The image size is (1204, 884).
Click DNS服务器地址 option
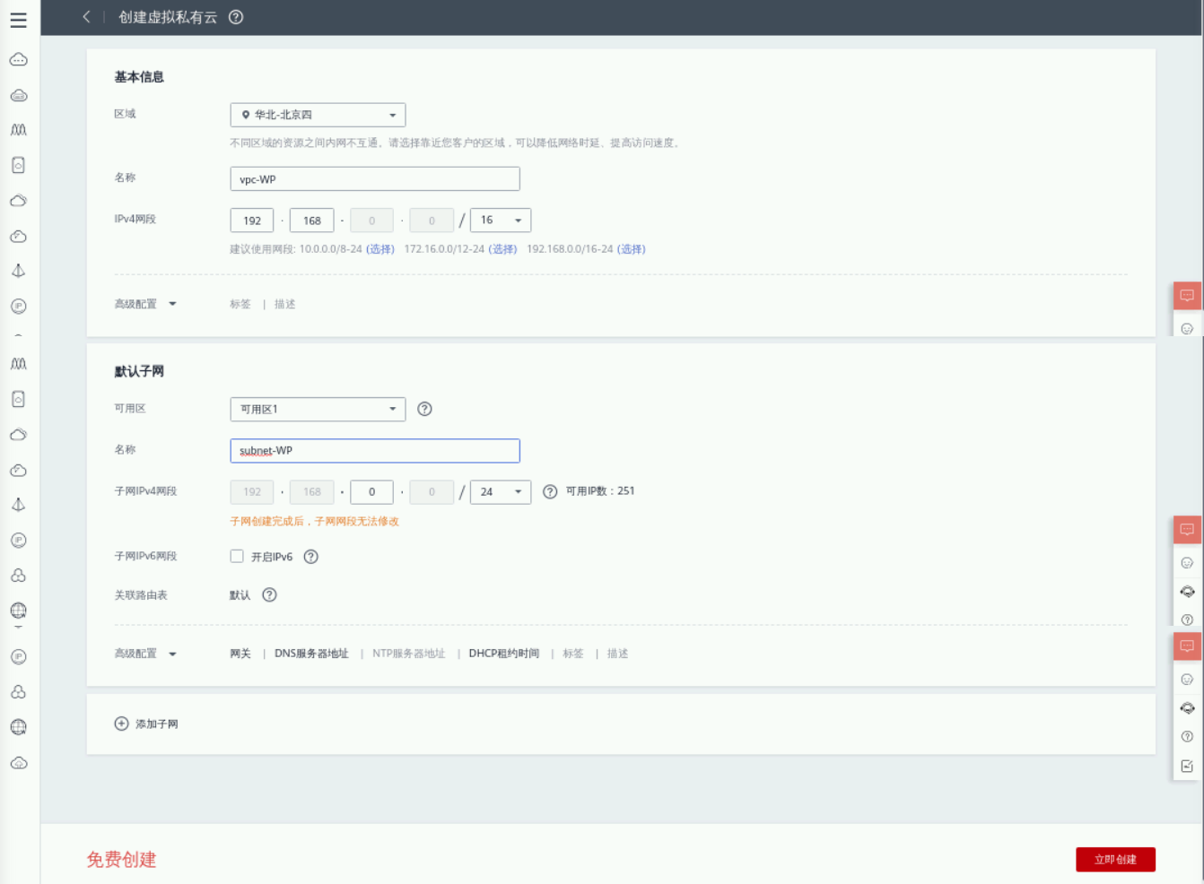[x=311, y=654]
